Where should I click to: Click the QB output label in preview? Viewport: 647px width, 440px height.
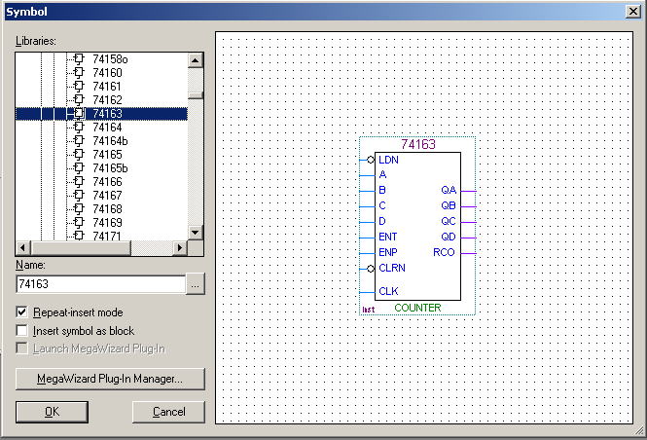pos(449,205)
